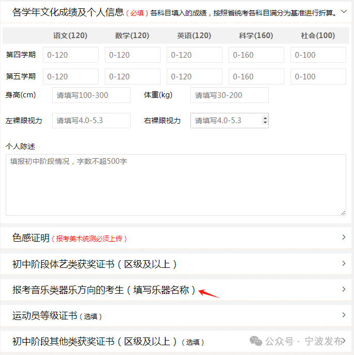The width and height of the screenshot is (354, 355).
Task: Click the 第四学期 社会 score field
Action: tap(318, 55)
